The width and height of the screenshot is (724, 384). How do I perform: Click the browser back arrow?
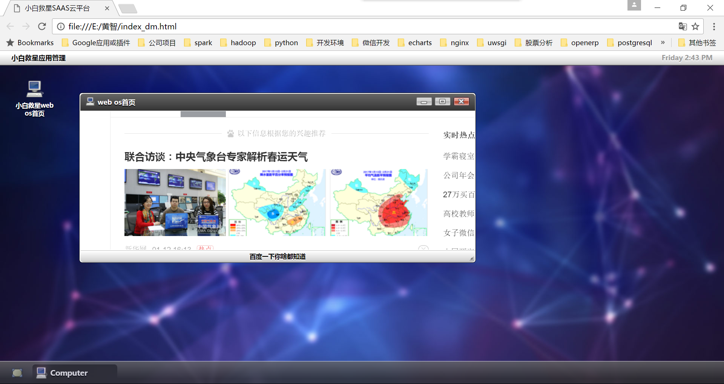(x=10, y=26)
